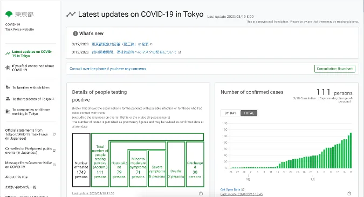The width and height of the screenshot is (364, 197).
Task: Click external link icon beside Cancelled events
Action: click(x=54, y=150)
